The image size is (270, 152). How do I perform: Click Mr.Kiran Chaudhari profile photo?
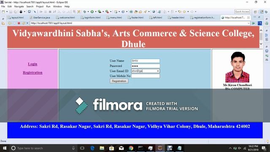[x=237, y=67]
